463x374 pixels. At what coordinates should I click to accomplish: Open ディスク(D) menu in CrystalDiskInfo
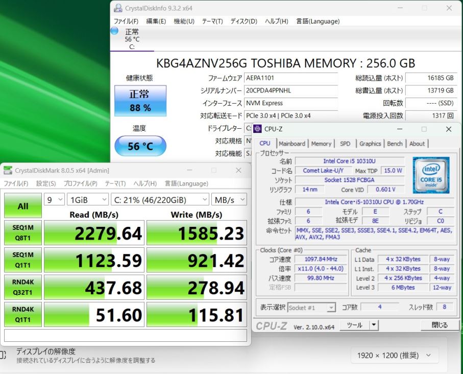click(244, 21)
